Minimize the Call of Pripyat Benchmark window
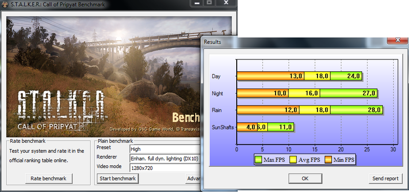 (197, 3)
